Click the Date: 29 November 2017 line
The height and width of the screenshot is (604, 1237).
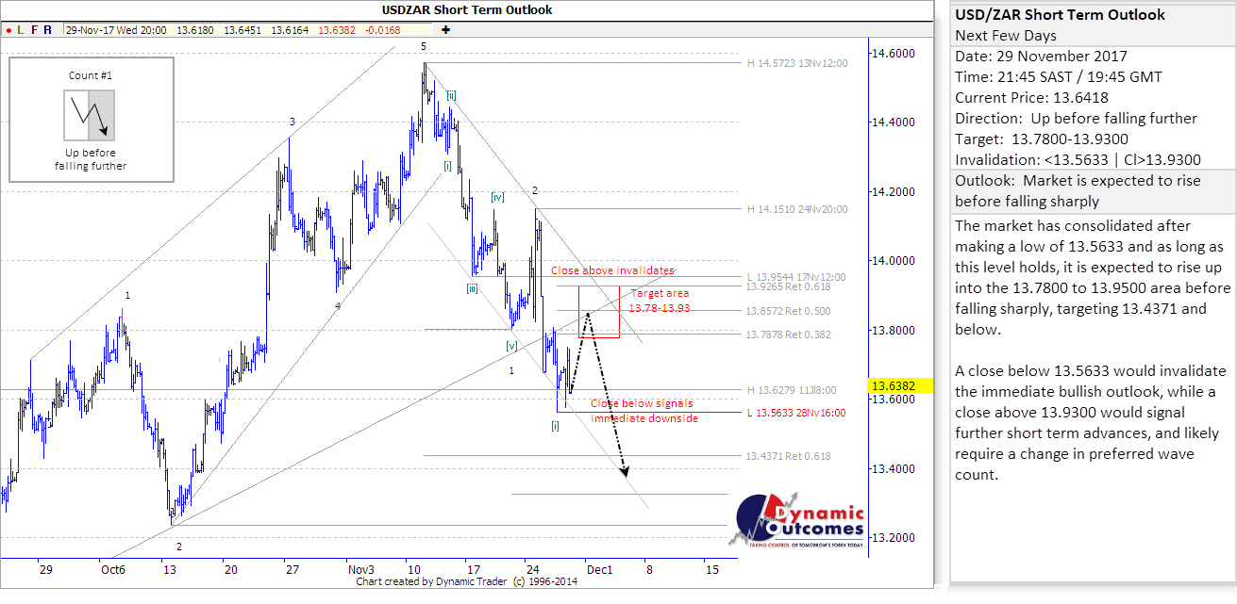pyautogui.click(x=1041, y=57)
